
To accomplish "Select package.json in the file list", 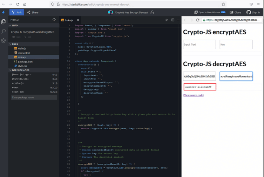I will [25, 61].
